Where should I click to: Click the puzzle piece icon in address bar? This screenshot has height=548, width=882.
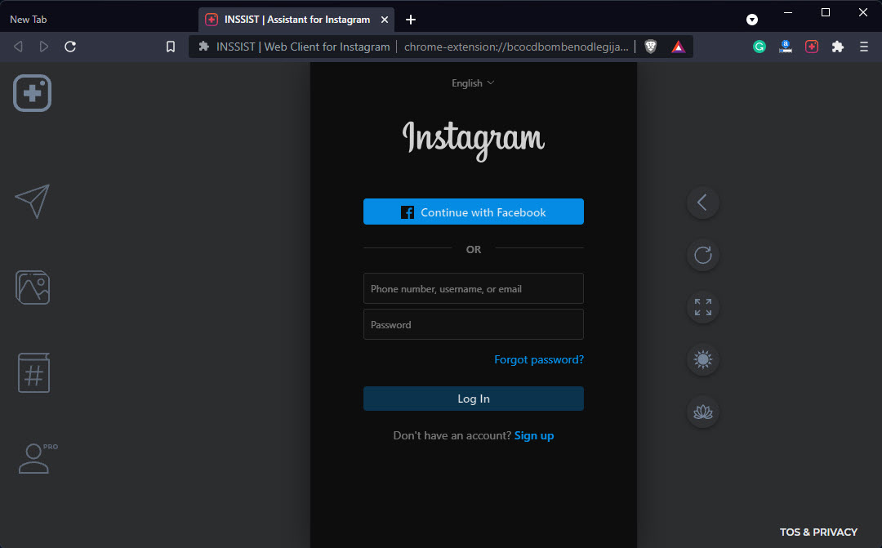tap(203, 47)
